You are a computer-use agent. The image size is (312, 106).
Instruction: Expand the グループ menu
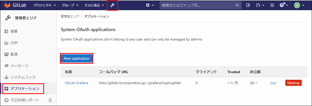click(x=70, y=5)
